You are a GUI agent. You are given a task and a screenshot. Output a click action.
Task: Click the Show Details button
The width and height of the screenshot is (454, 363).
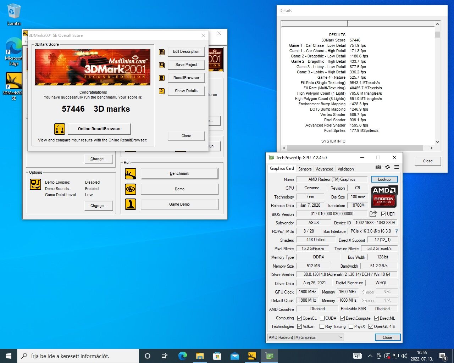point(186,91)
